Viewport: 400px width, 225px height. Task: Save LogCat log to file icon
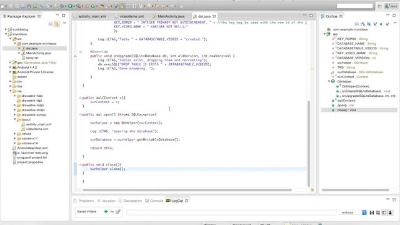[372, 212]
